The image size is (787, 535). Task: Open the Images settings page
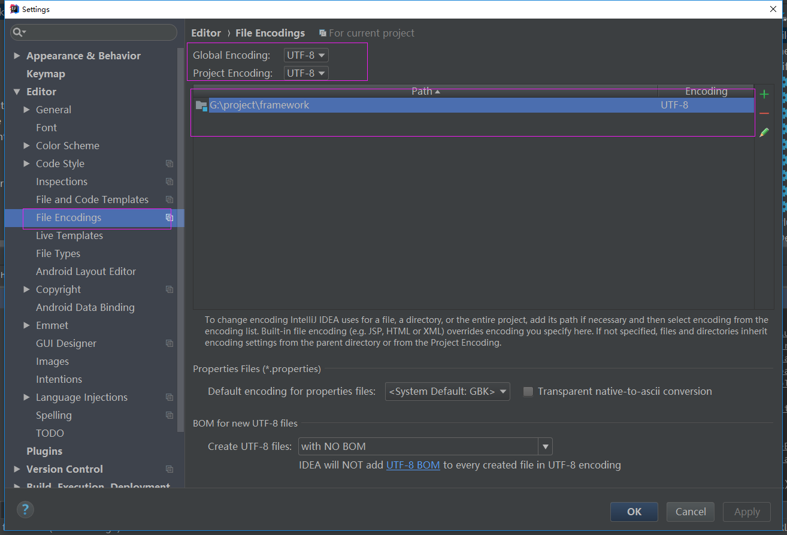click(52, 361)
